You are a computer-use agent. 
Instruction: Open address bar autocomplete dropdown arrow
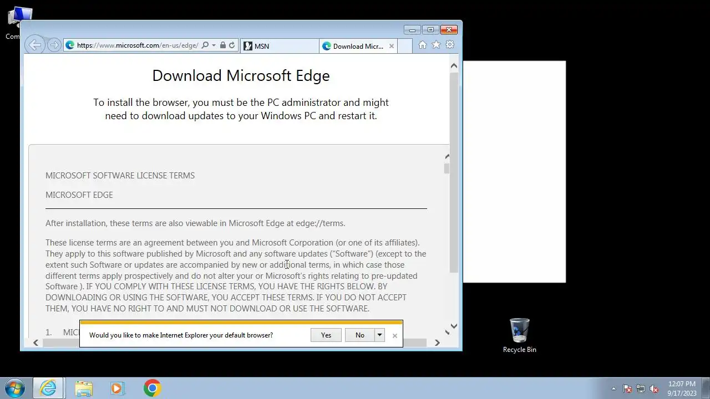tap(214, 45)
